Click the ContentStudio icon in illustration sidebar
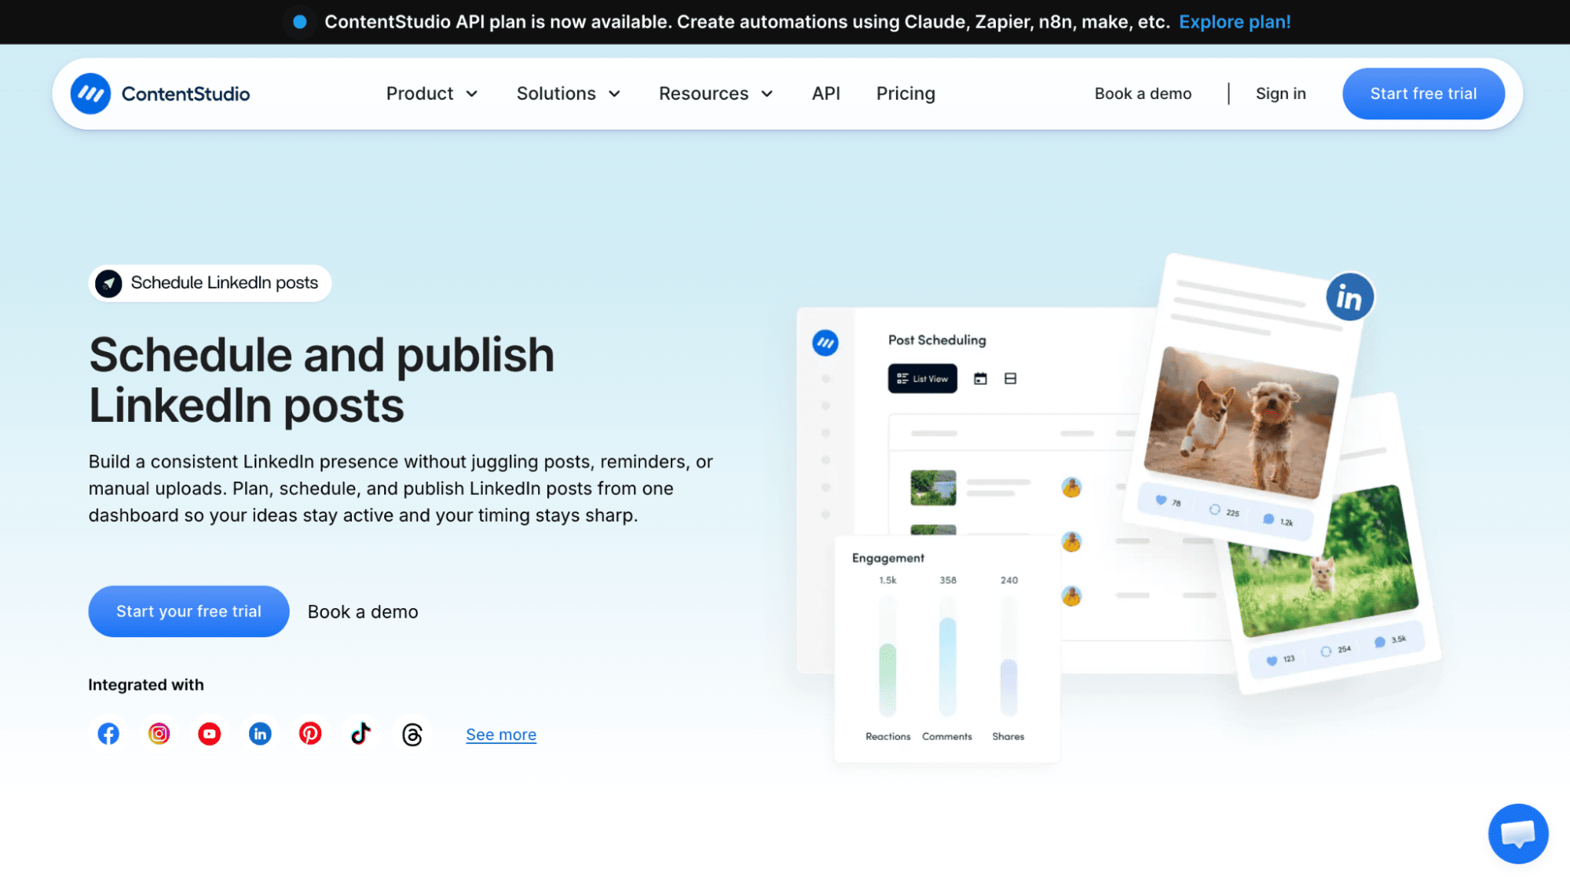The image size is (1570, 887). coord(825,343)
